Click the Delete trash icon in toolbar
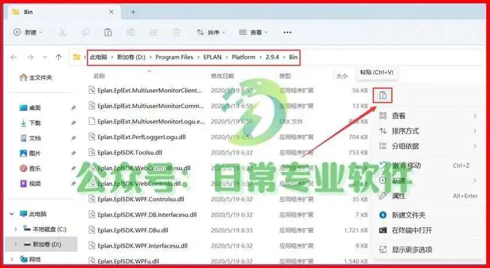Image resolution: width=490 pixels, height=268 pixels. pos(176,32)
